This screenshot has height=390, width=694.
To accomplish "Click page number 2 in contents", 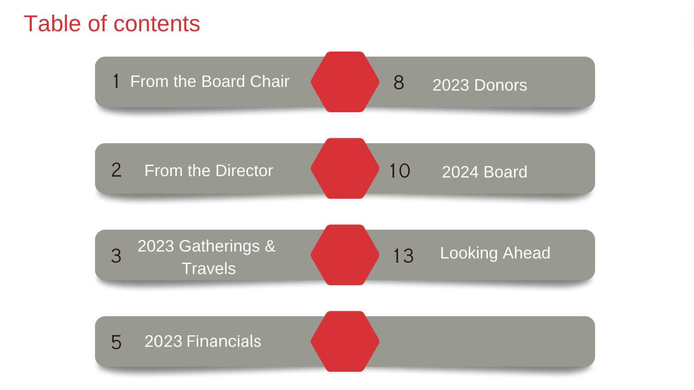I will click(116, 170).
